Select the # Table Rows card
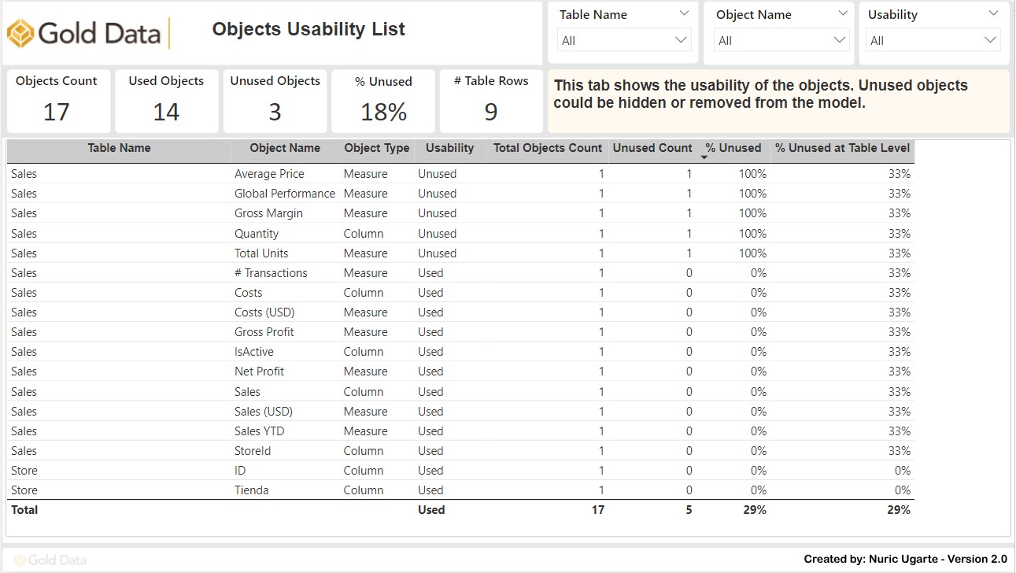 click(491, 101)
